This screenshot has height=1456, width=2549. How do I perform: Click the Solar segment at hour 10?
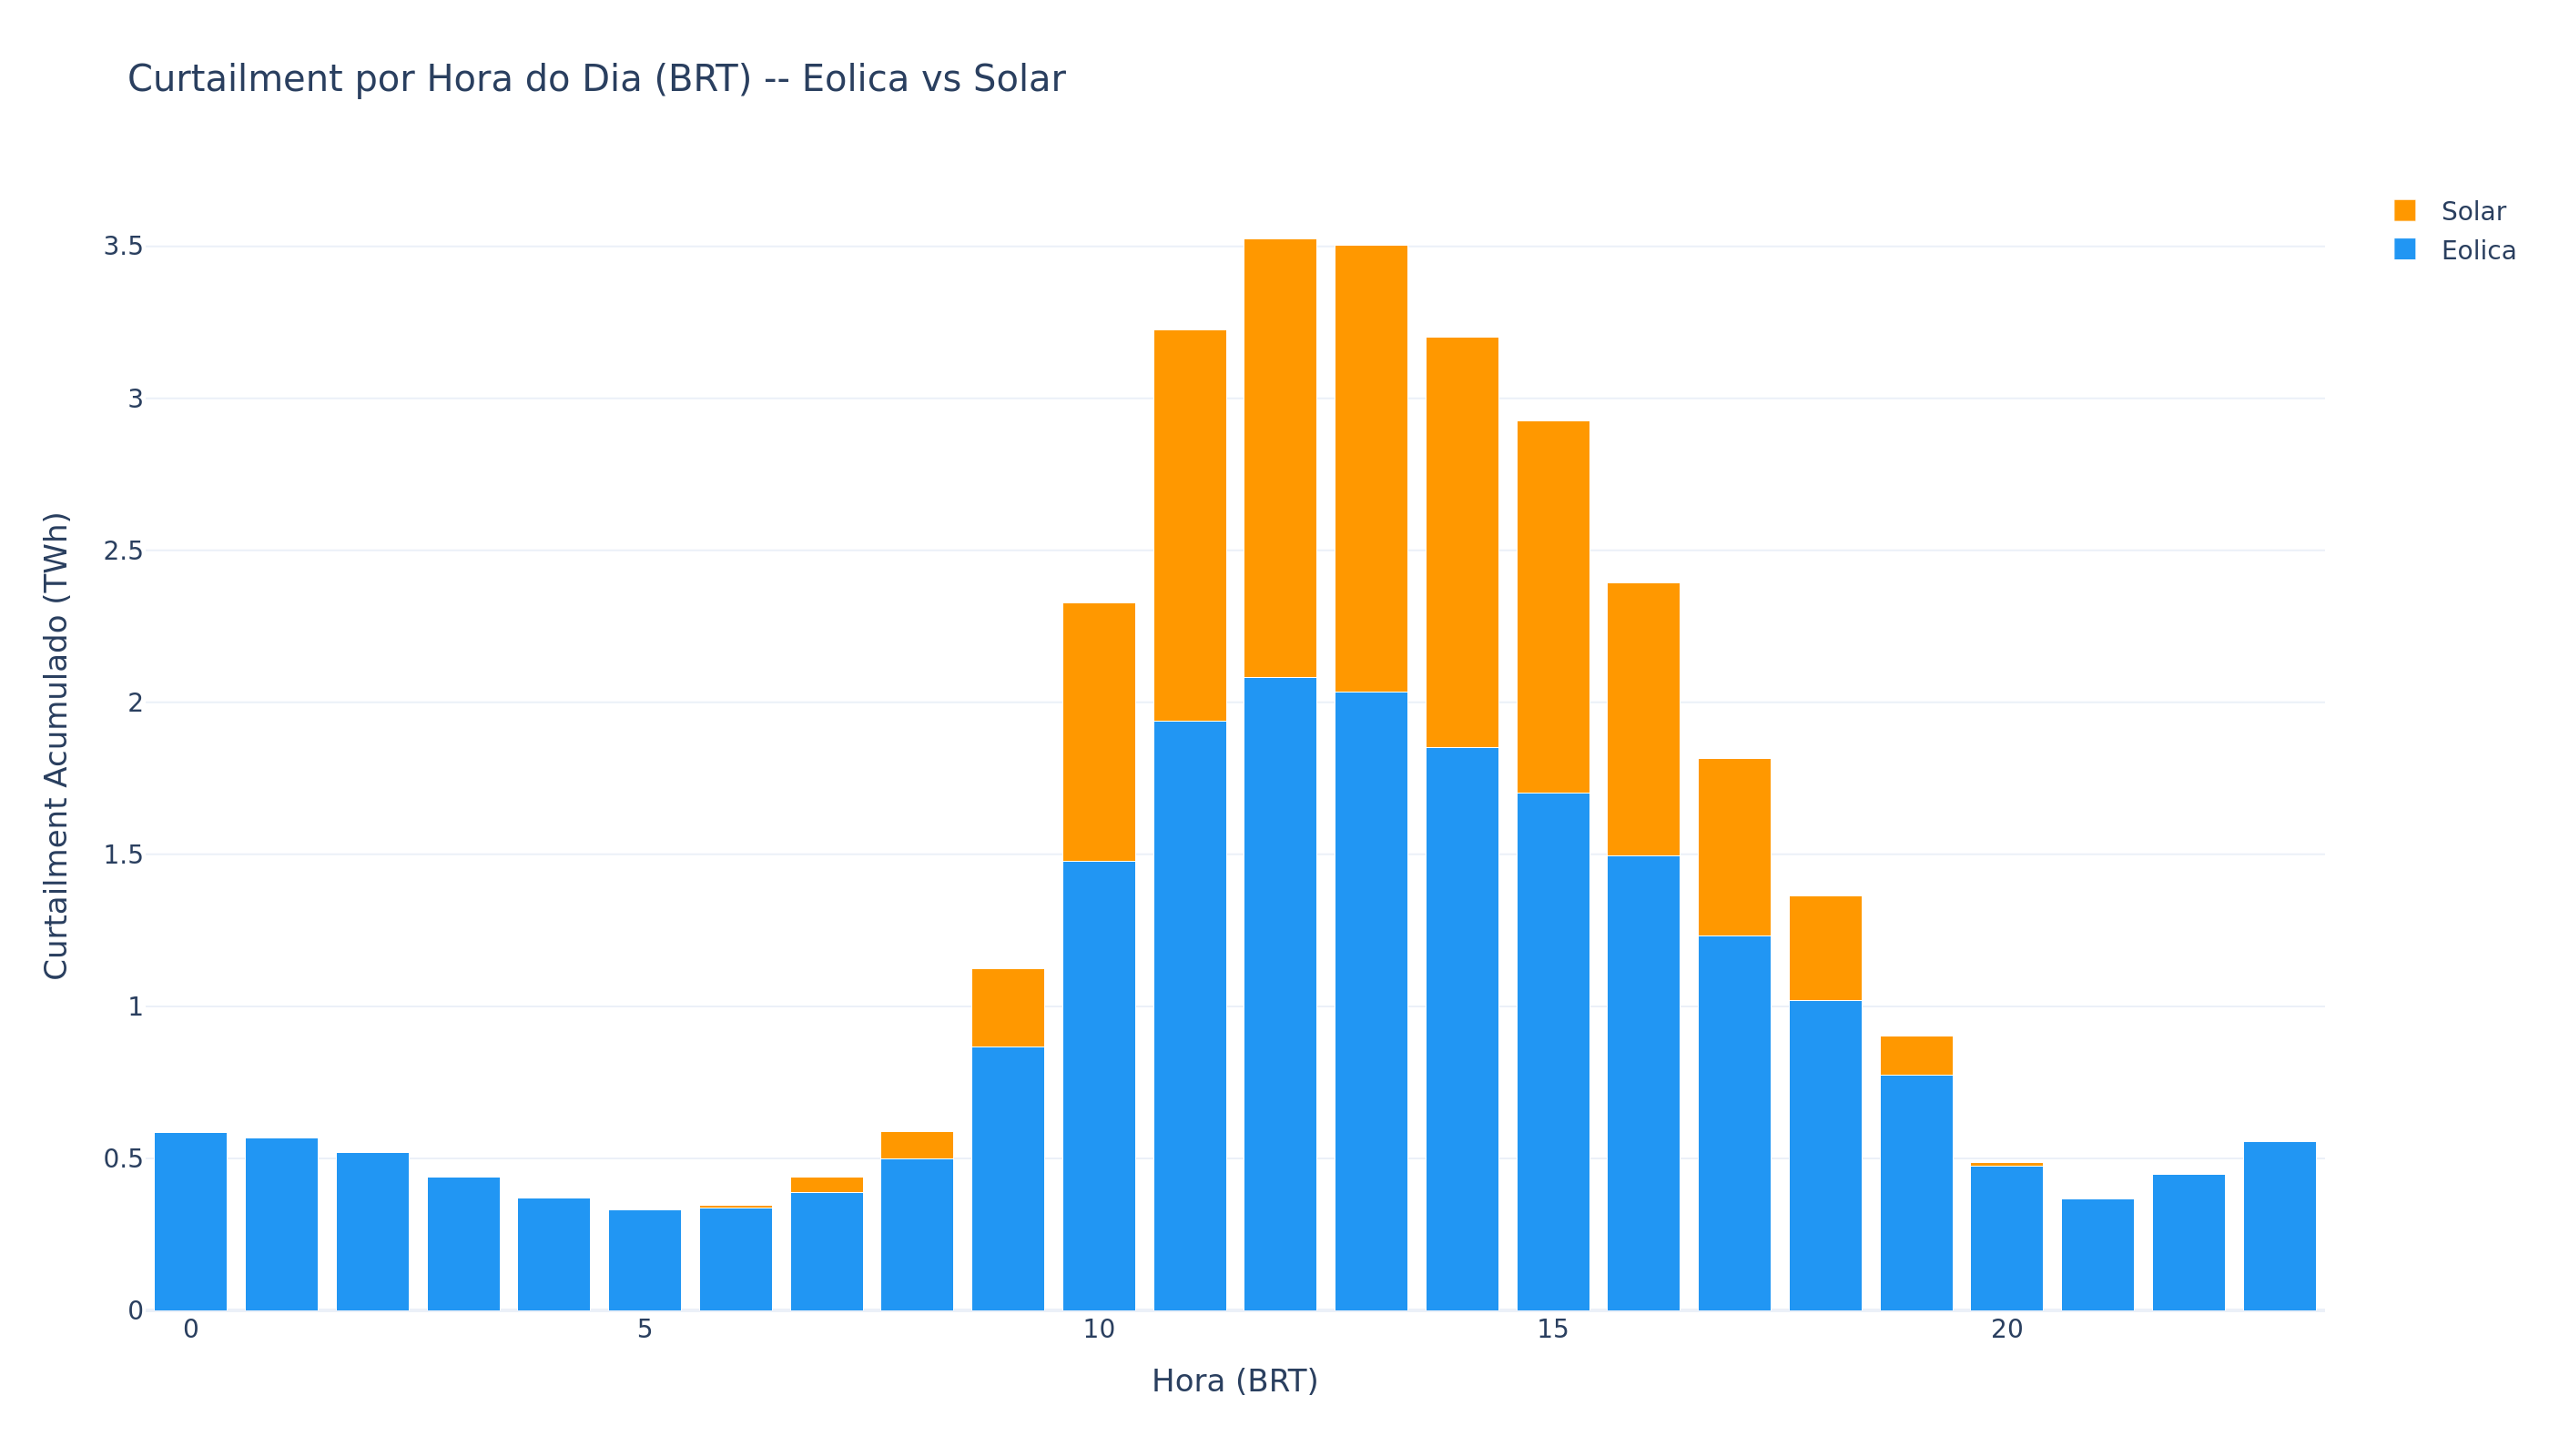pos(1099,732)
